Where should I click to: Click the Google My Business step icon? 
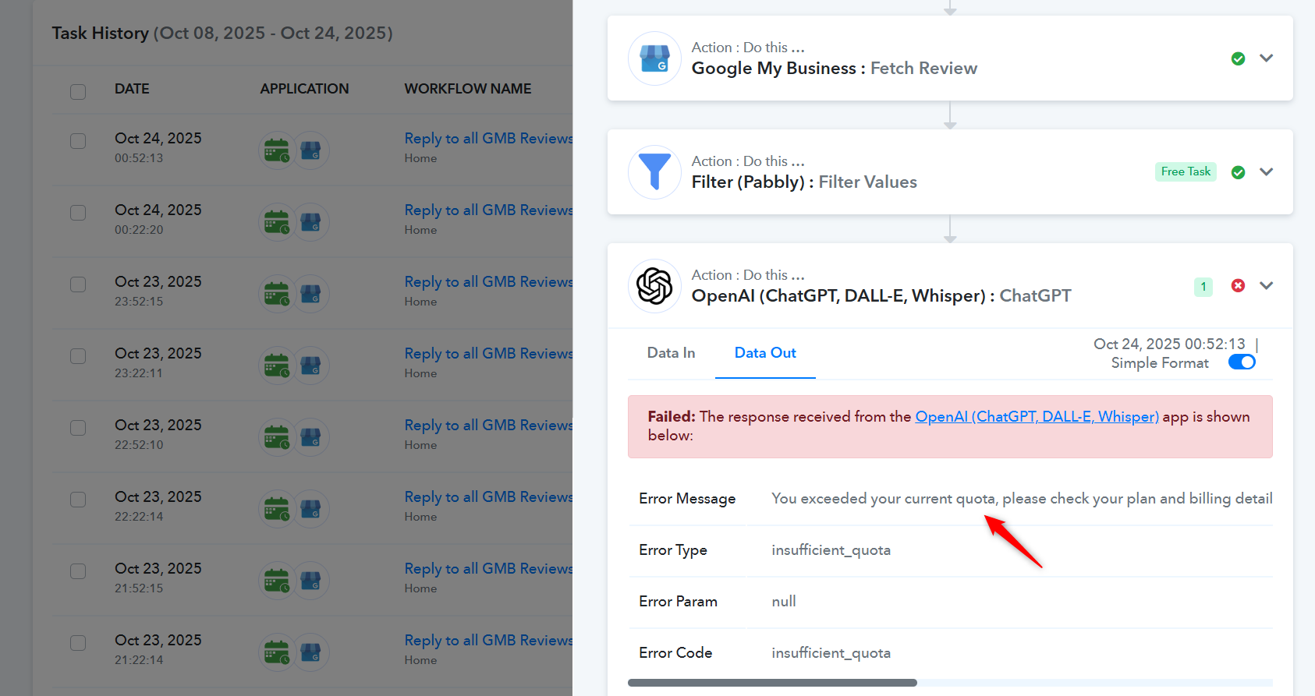654,58
